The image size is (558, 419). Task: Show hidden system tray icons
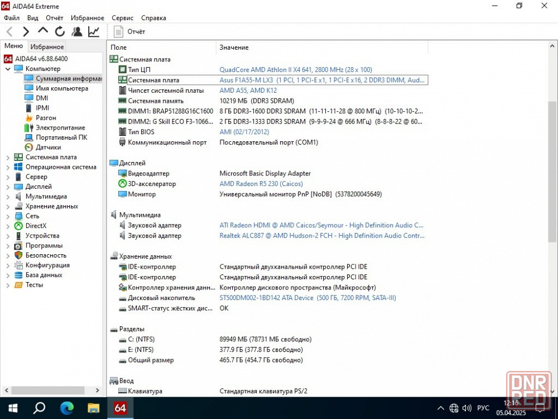(441, 408)
